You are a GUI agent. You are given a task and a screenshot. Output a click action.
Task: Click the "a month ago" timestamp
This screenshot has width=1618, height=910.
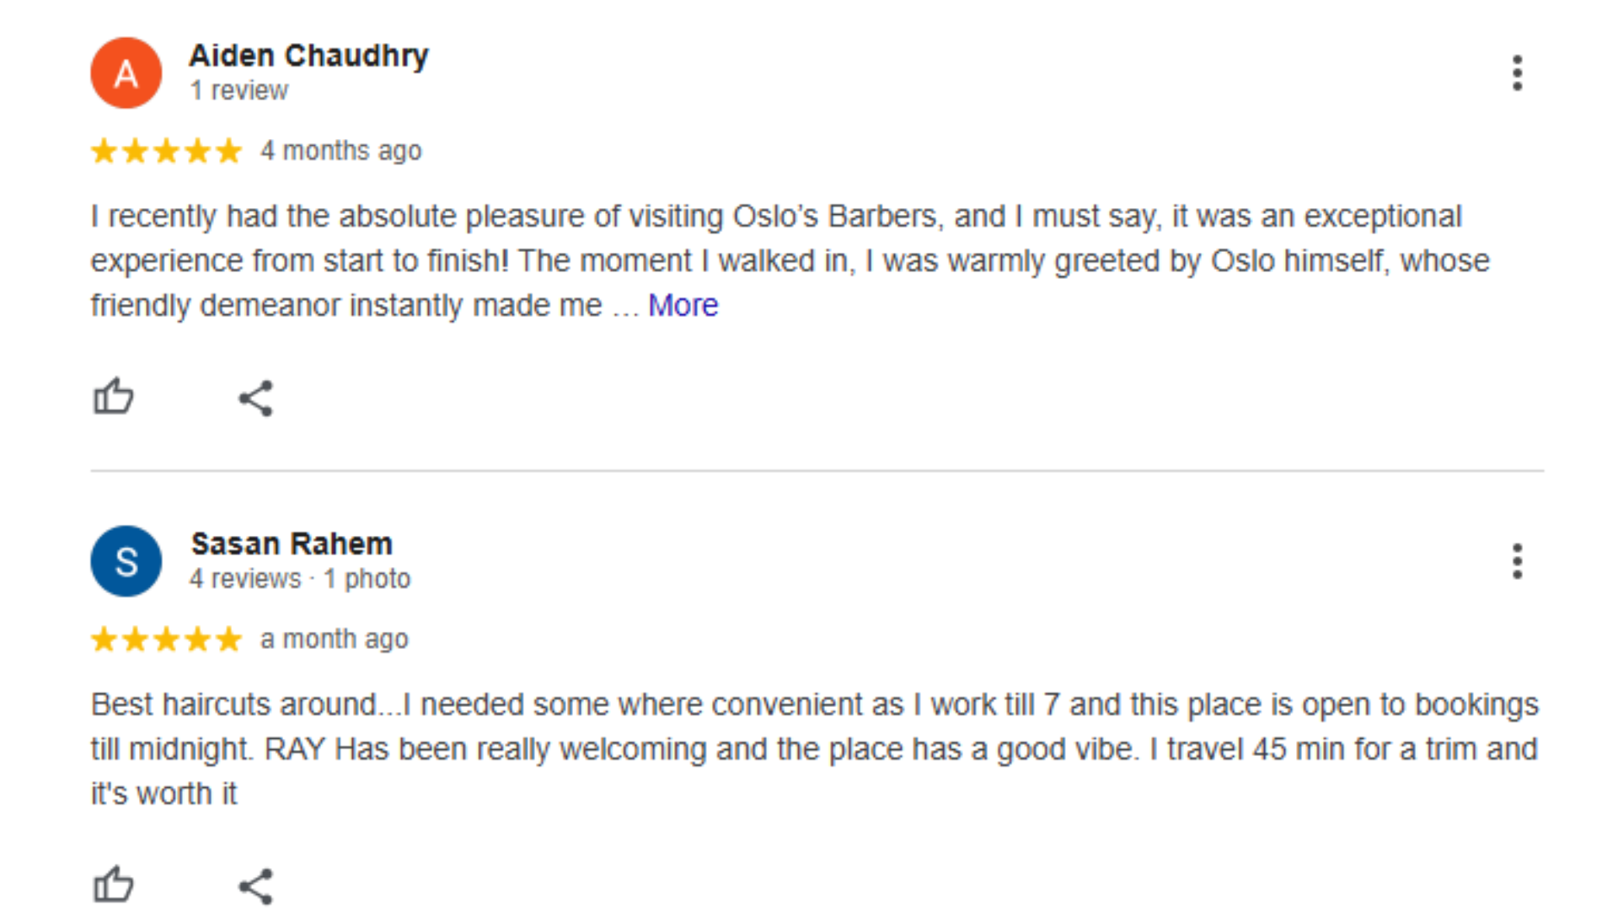click(x=334, y=640)
